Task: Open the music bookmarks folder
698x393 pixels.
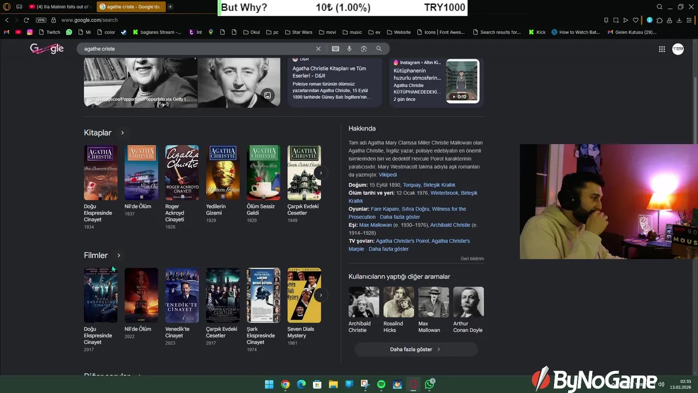Action: tap(352, 32)
